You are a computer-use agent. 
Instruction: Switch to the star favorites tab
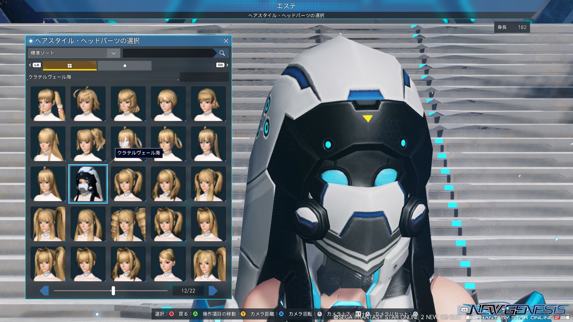click(125, 65)
